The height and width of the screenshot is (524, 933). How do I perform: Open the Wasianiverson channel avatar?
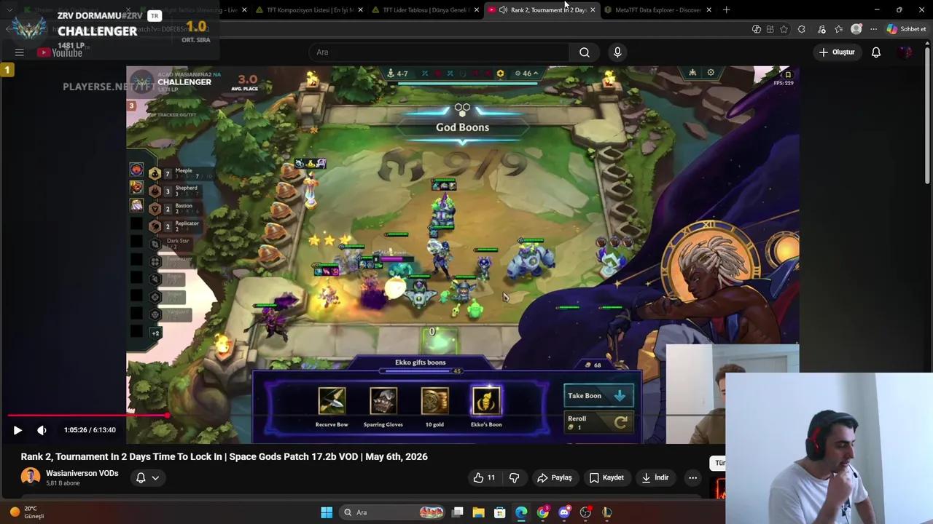[31, 477]
